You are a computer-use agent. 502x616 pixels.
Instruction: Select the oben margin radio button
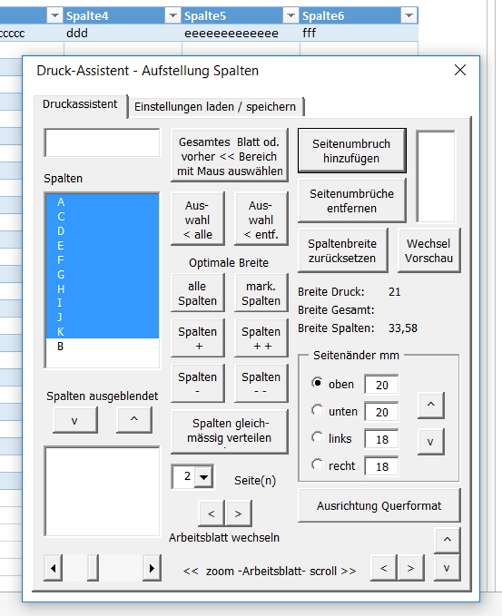318,383
